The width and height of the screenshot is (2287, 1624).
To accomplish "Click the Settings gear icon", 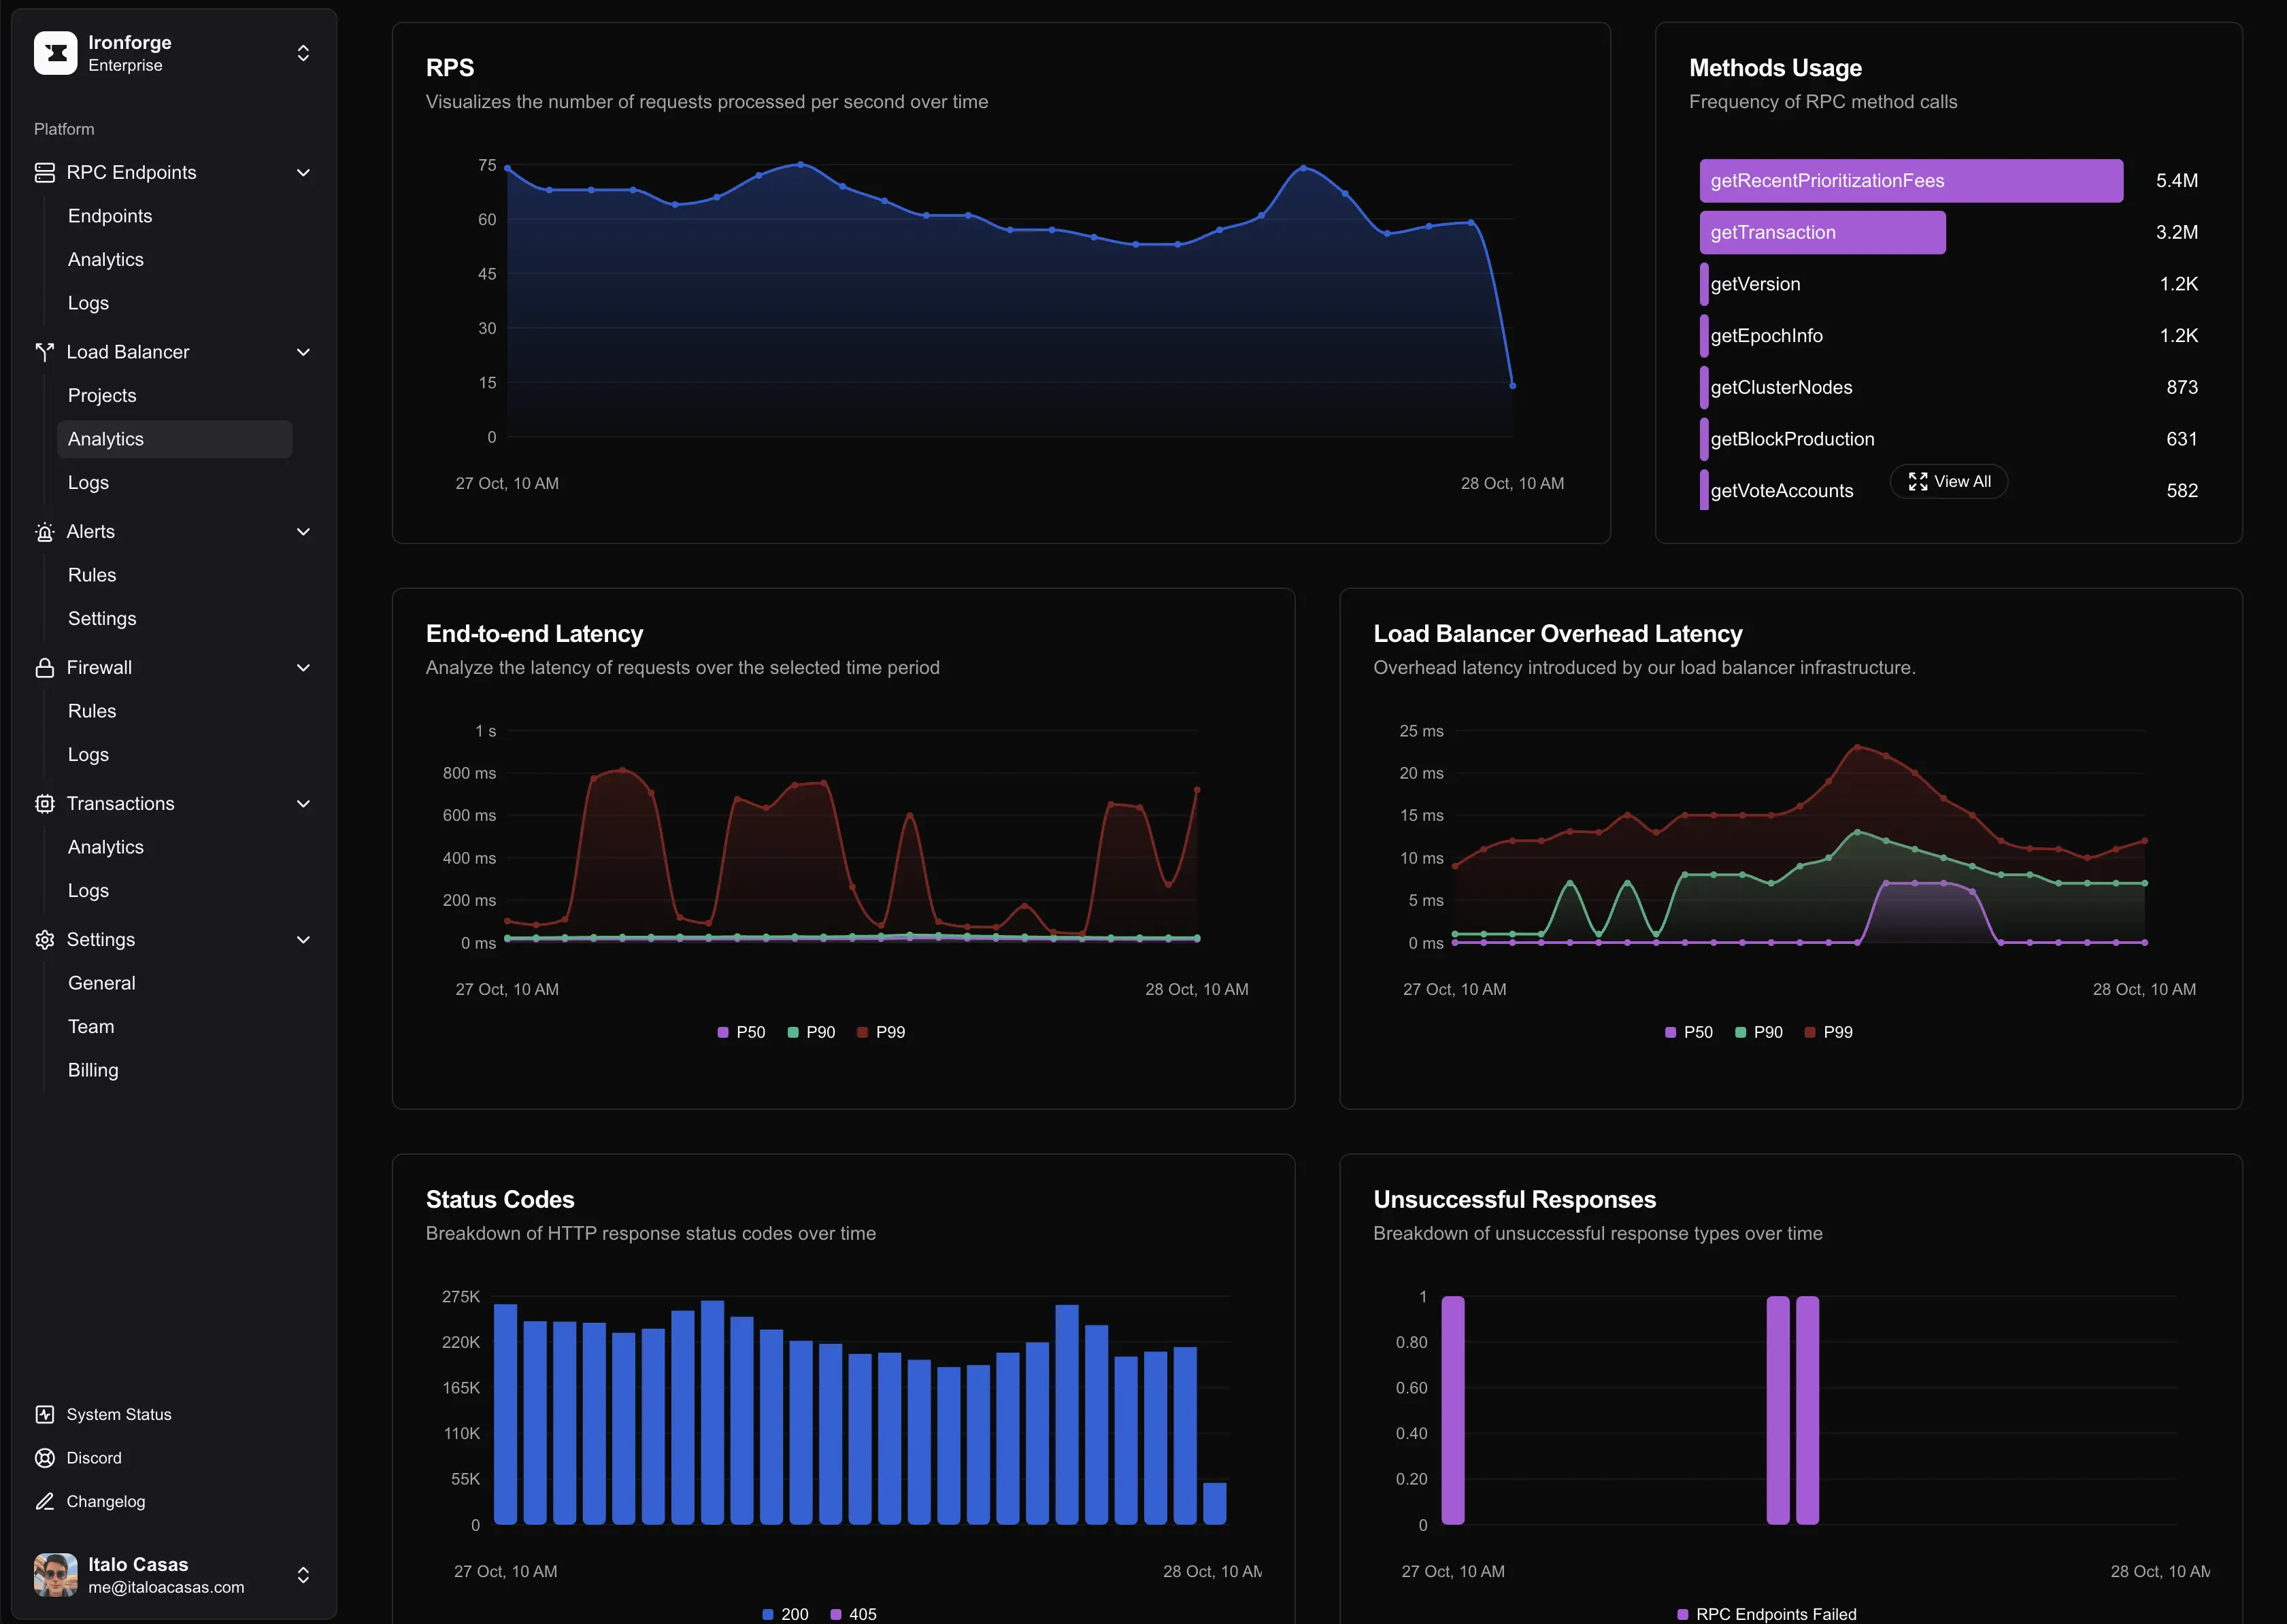I will [45, 940].
